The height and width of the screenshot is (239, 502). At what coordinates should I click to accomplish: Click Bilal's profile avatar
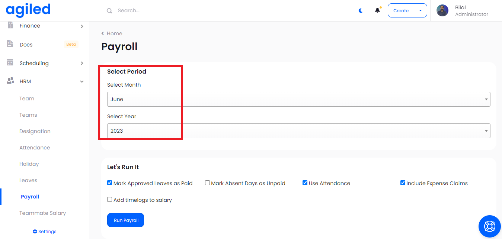pyautogui.click(x=442, y=10)
